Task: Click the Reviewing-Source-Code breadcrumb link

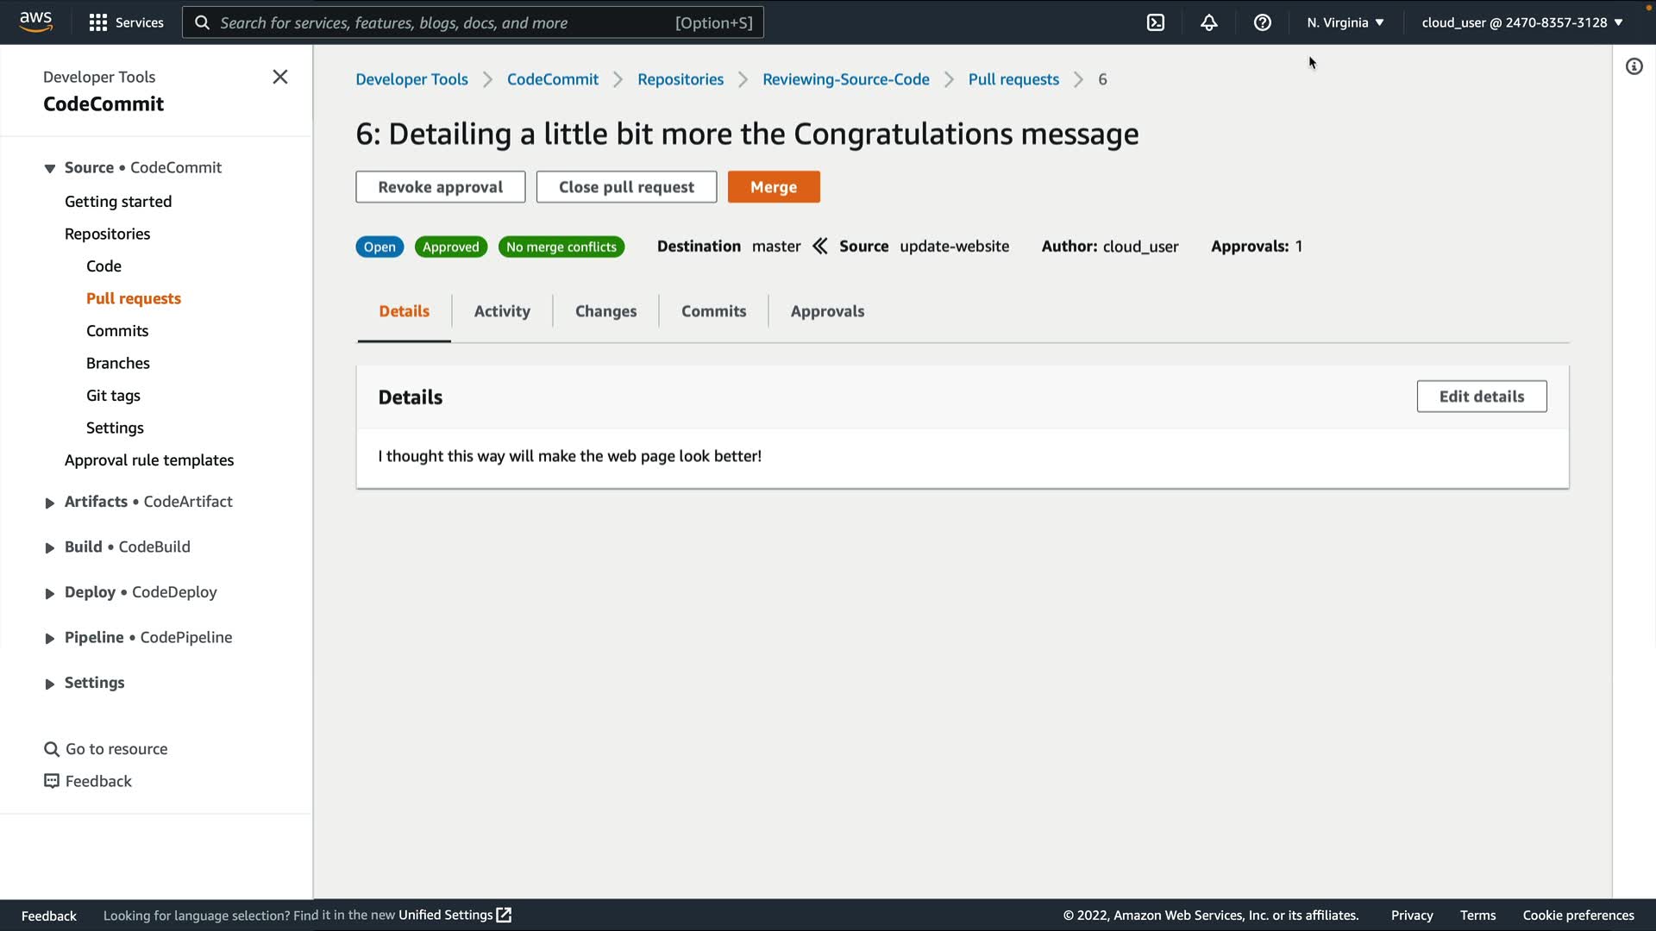Action: pyautogui.click(x=845, y=79)
